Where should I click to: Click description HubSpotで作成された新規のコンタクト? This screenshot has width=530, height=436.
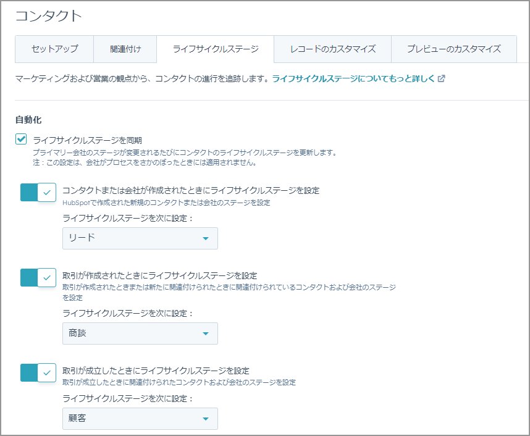[166, 203]
